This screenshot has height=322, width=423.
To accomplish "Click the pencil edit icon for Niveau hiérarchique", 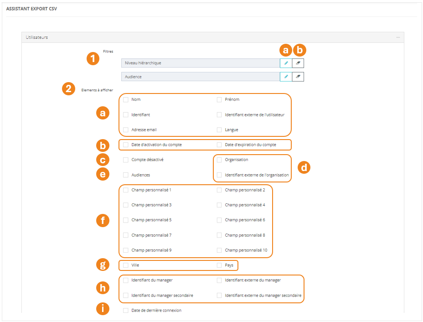I will (x=286, y=63).
